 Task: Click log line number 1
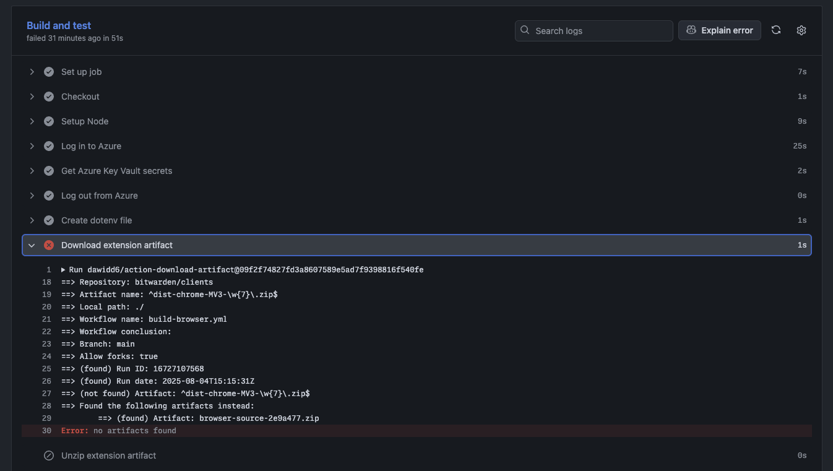(x=48, y=270)
